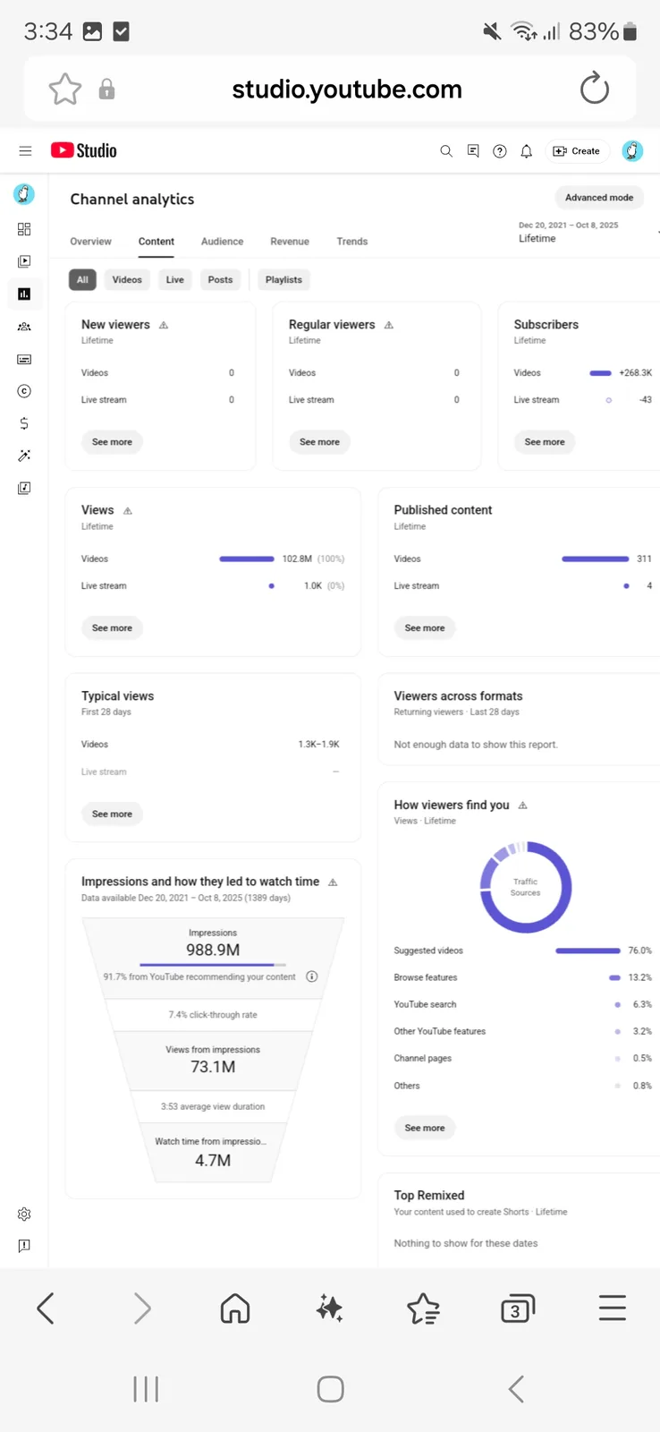Open Dashboard icon in sidebar
Viewport: 660px width, 1432px height.
click(x=24, y=229)
